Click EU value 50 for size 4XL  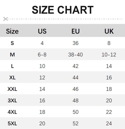point(75,112)
